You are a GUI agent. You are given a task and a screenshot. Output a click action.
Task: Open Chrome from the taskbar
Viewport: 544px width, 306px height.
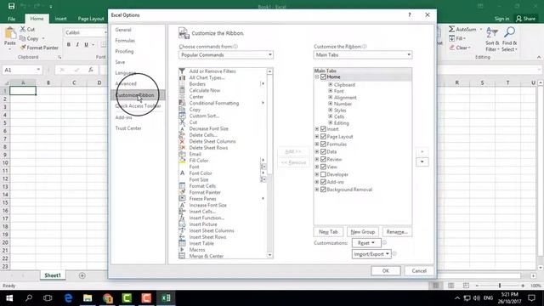tap(108, 298)
